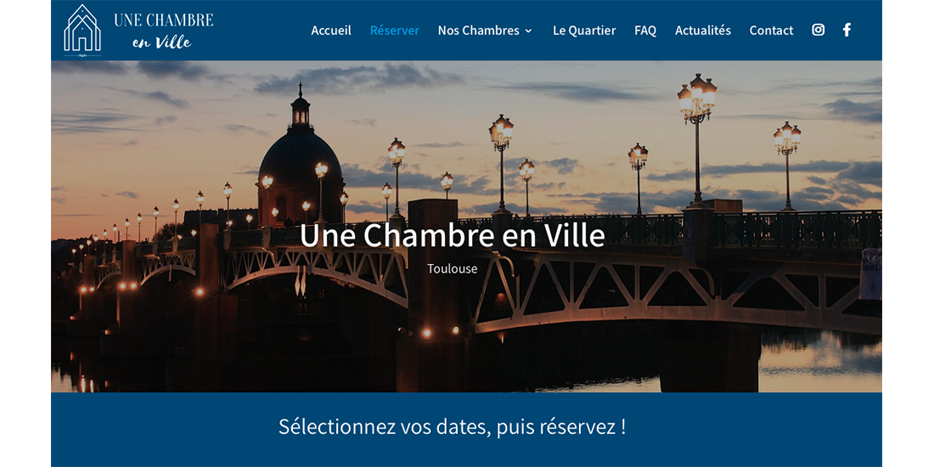Click the "Une Chambre en Ville" hero title
Image resolution: width=934 pixels, height=467 pixels.
(452, 235)
